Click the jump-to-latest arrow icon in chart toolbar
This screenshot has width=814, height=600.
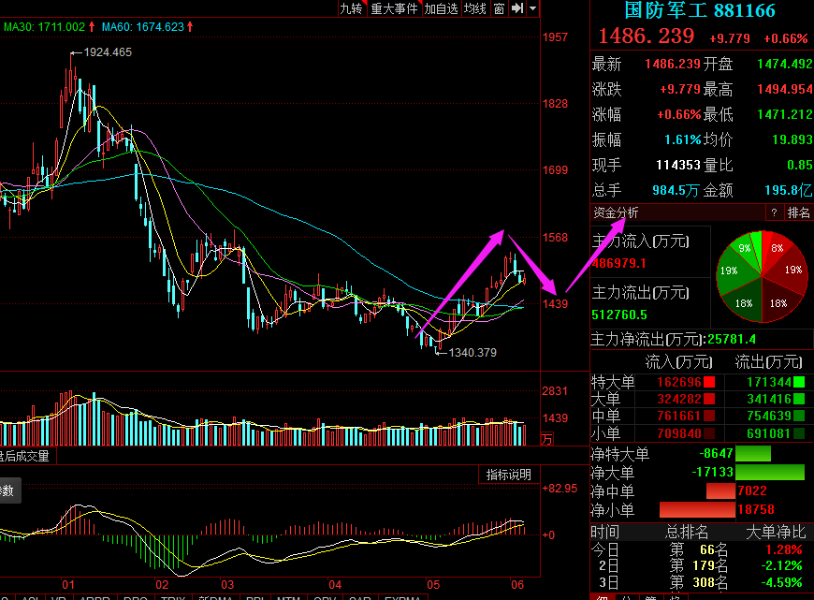[x=516, y=8]
